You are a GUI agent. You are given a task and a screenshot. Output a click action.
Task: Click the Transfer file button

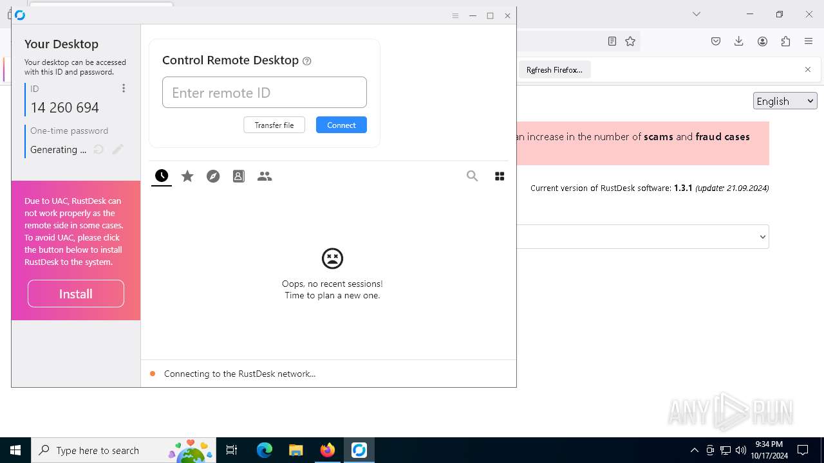pyautogui.click(x=274, y=125)
